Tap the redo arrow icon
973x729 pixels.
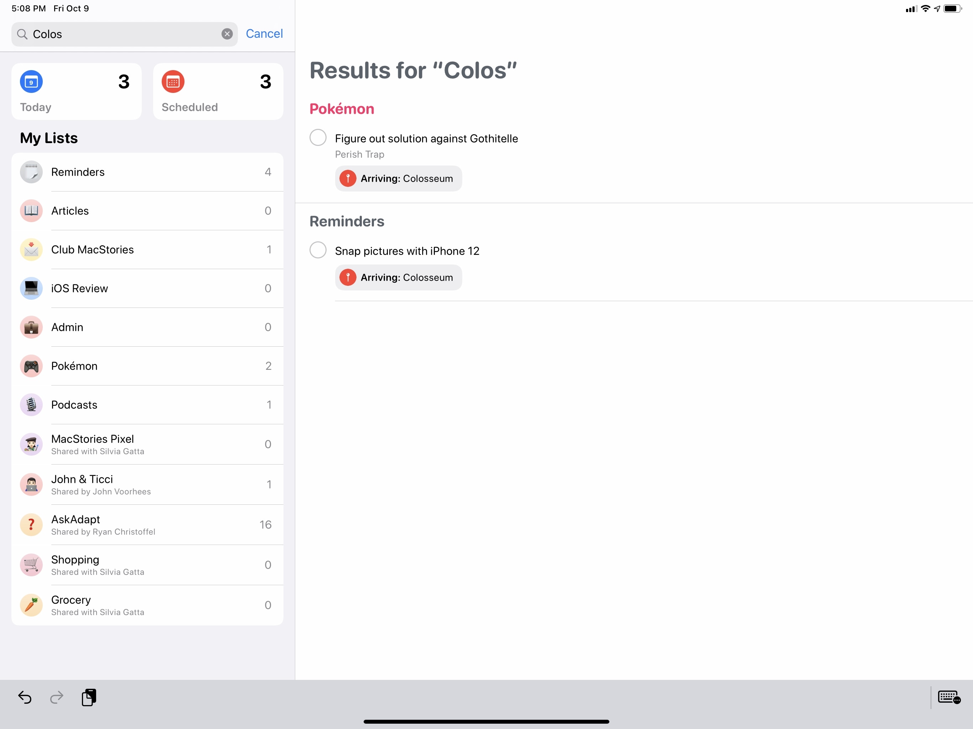[57, 697]
